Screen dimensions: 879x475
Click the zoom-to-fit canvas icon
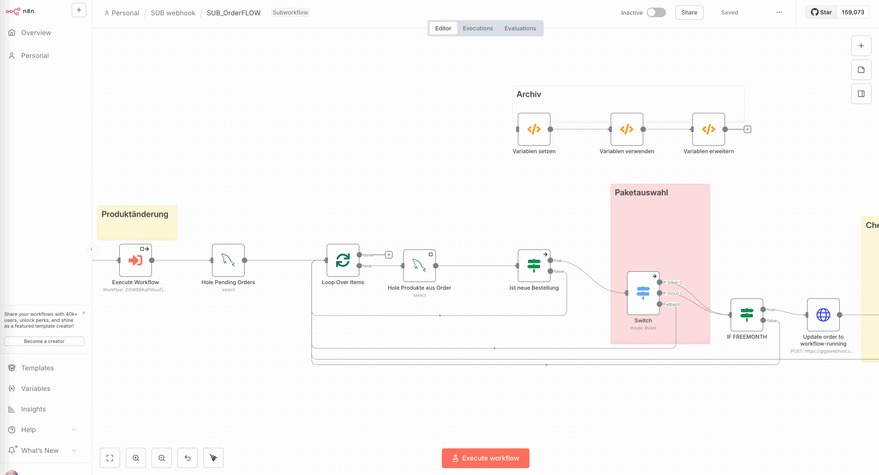pyautogui.click(x=110, y=458)
